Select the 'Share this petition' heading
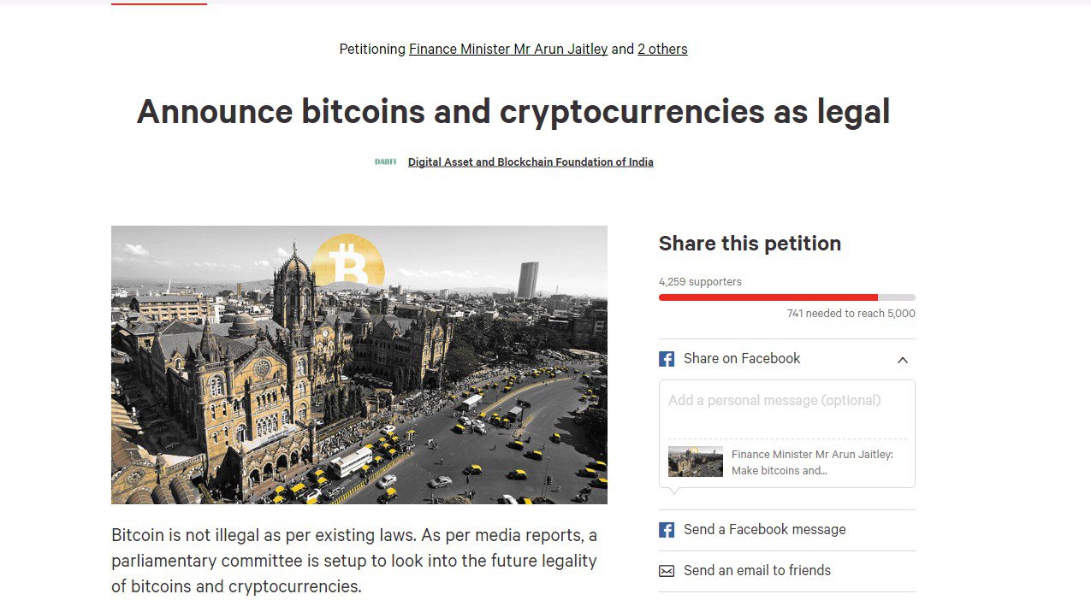This screenshot has width=1091, height=600. [x=750, y=243]
